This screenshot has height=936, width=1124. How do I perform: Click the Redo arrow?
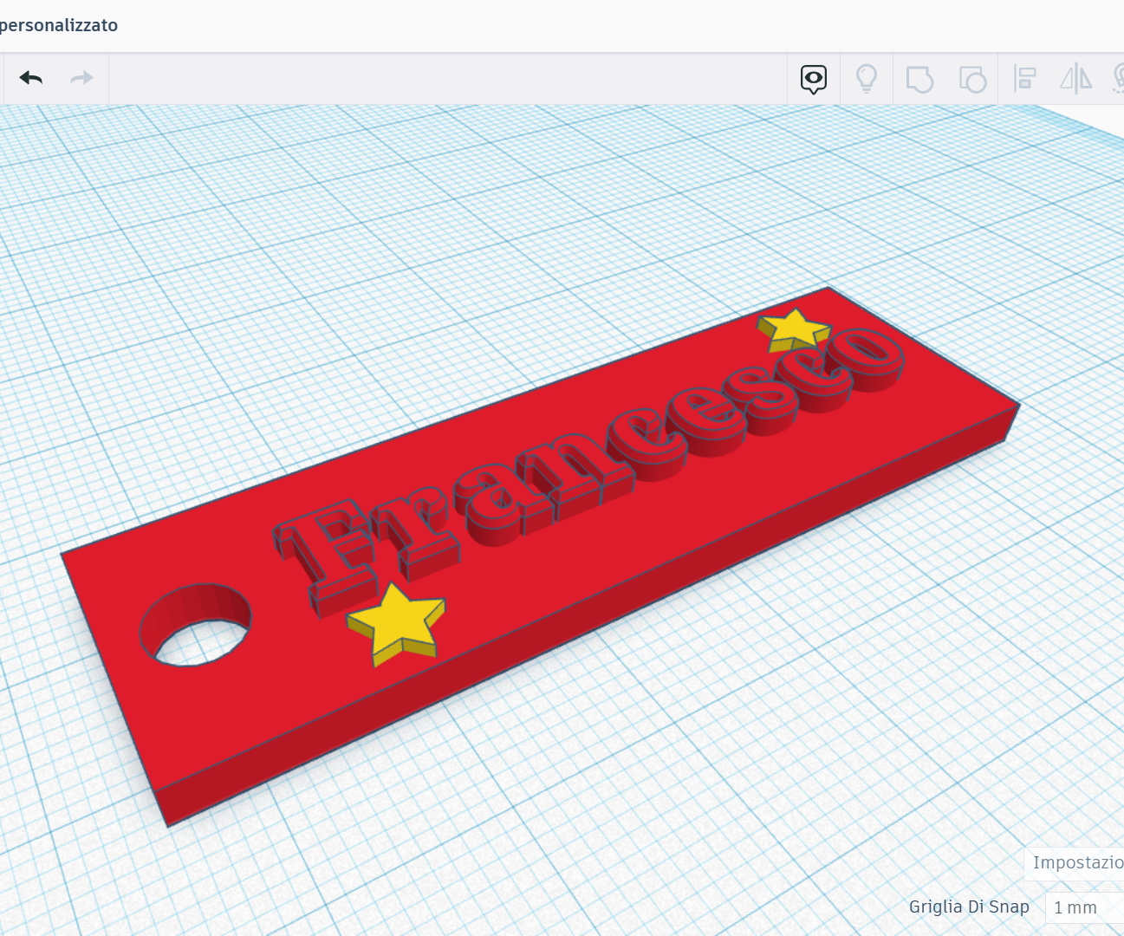point(81,78)
